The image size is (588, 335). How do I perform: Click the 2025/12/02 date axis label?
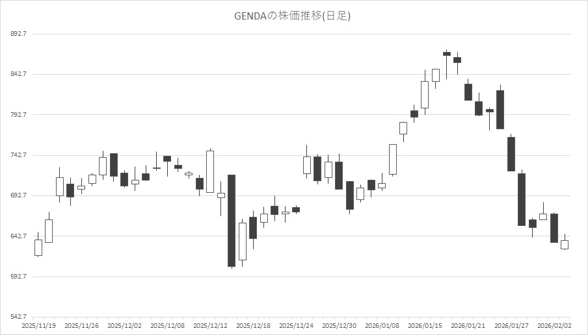[124, 325]
